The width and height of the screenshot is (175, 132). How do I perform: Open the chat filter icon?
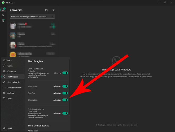coord(54,10)
